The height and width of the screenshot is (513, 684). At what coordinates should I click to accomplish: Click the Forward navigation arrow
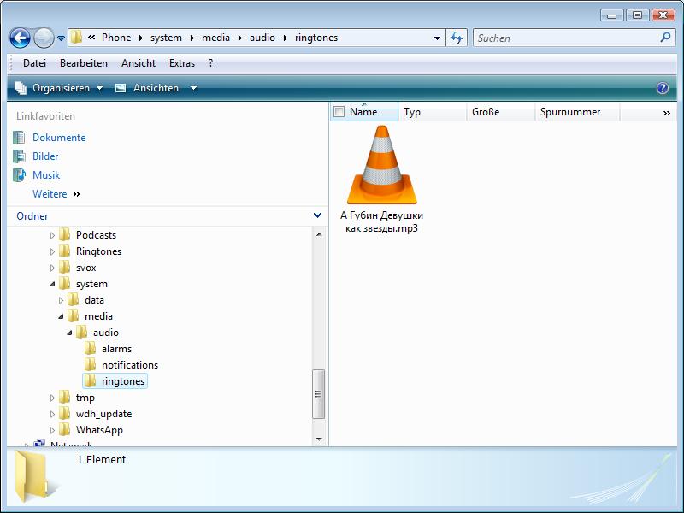click(x=44, y=38)
